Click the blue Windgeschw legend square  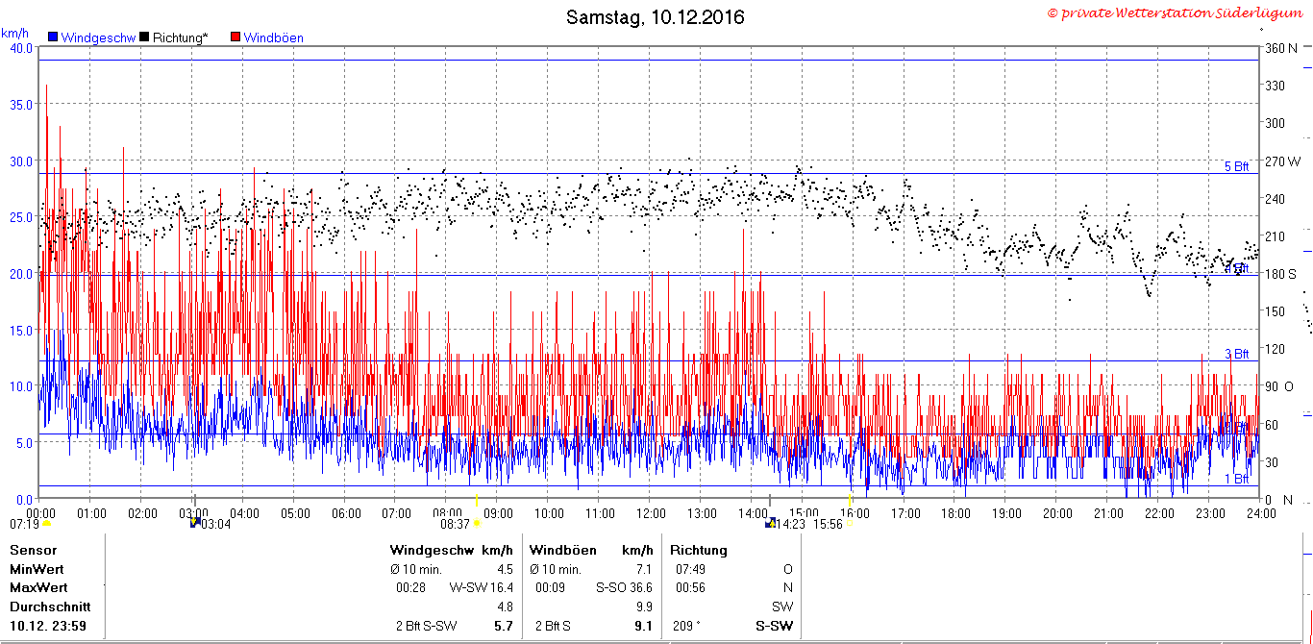tap(52, 37)
